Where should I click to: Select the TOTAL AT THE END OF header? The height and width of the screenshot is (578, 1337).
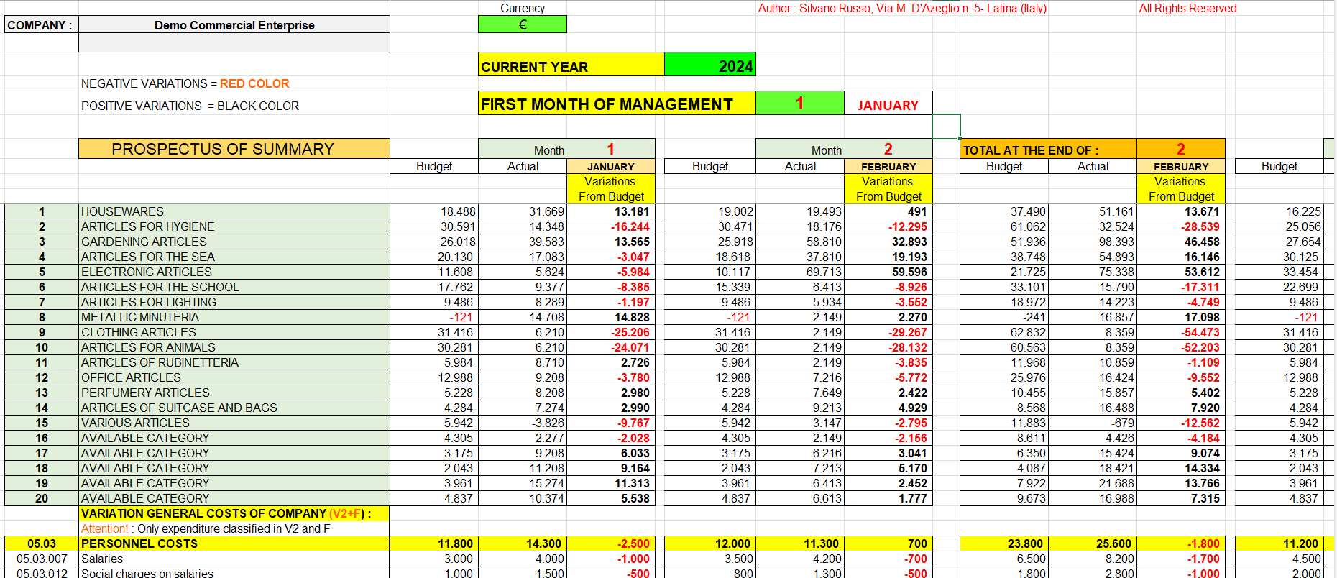[1048, 149]
